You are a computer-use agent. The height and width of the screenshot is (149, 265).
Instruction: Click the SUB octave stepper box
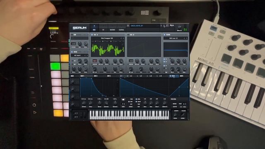pyautogui.click(x=74, y=44)
